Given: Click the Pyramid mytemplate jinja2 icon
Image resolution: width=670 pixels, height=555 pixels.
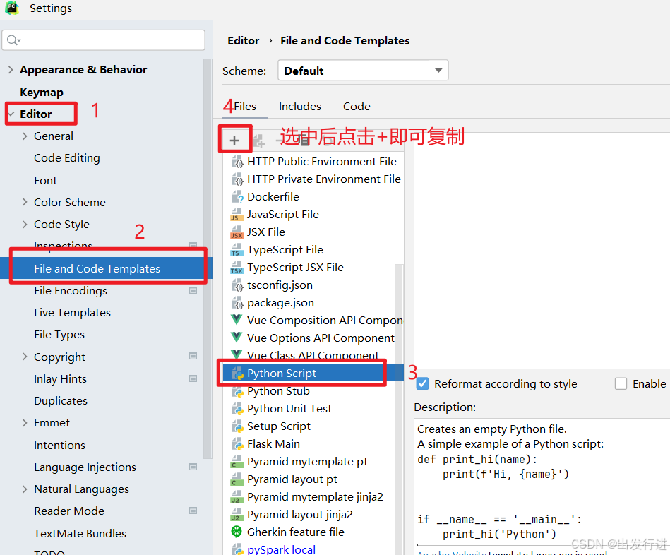Looking at the screenshot, I should click(x=237, y=497).
